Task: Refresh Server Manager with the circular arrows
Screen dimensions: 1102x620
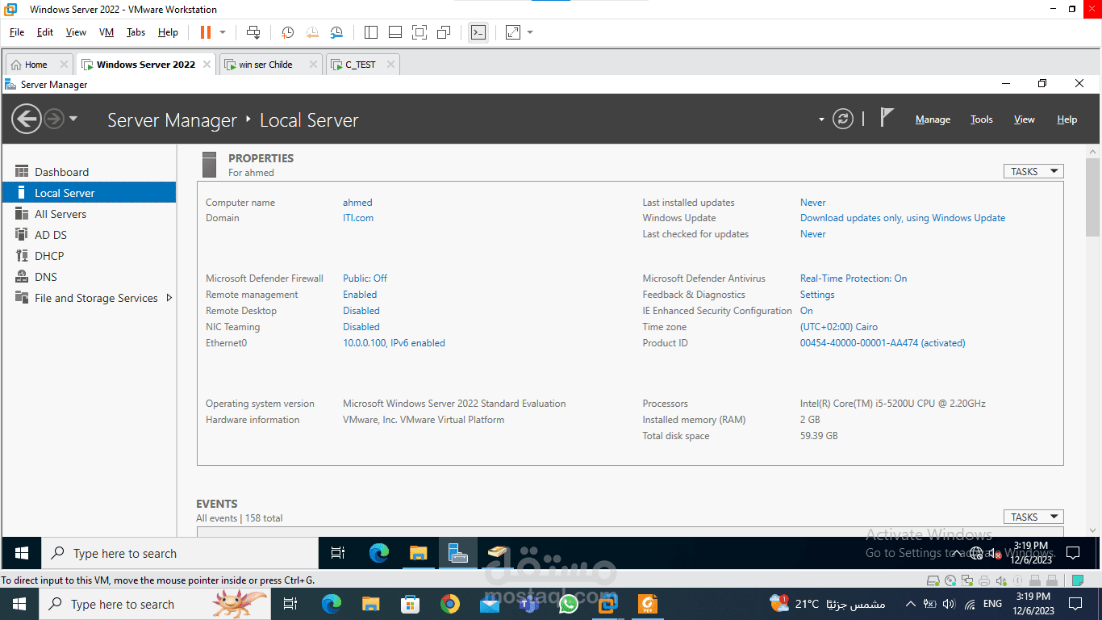Action: (x=843, y=119)
